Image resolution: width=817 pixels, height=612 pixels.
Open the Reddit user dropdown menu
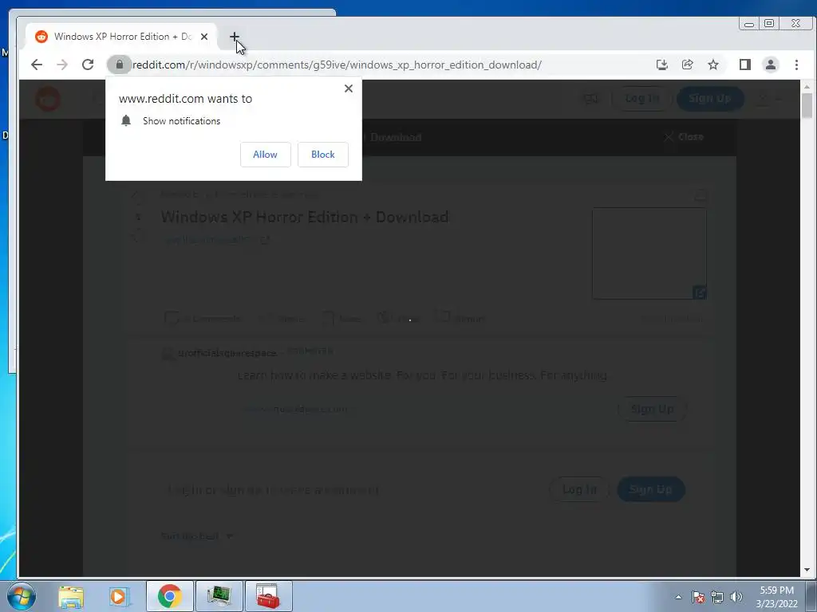[x=768, y=99]
